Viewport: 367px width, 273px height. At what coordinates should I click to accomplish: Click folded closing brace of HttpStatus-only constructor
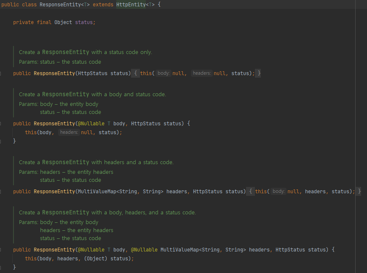(x=259, y=73)
